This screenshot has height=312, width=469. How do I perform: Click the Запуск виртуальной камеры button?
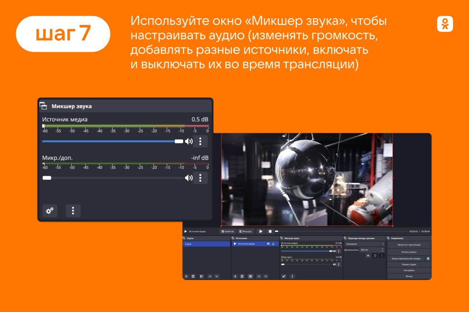coord(406,258)
